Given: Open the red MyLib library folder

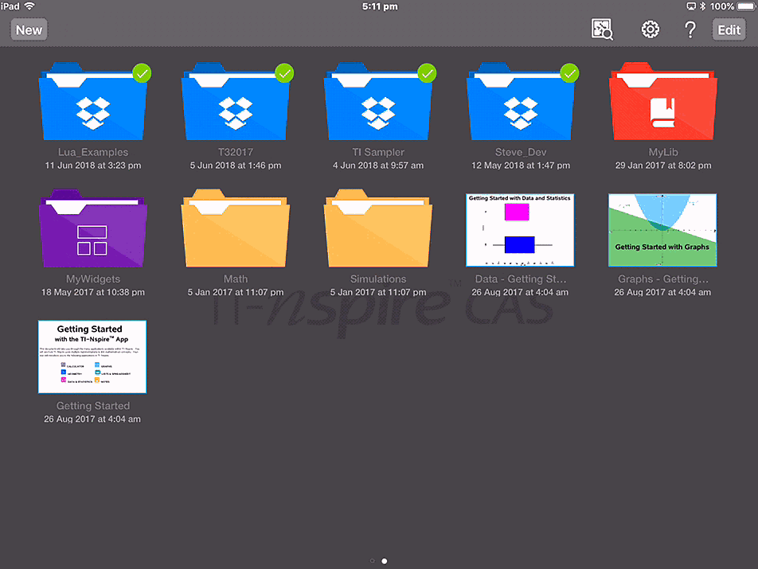Looking at the screenshot, I should [662, 103].
